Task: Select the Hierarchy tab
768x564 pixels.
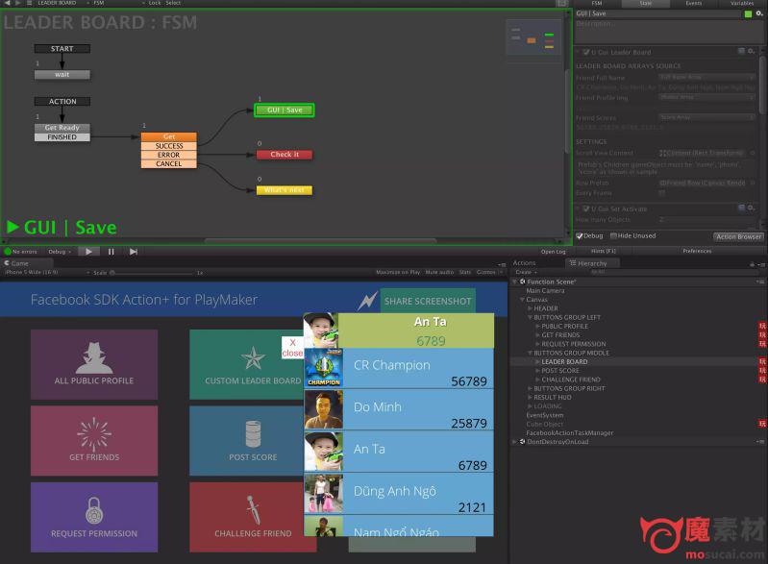Action: 592,263
